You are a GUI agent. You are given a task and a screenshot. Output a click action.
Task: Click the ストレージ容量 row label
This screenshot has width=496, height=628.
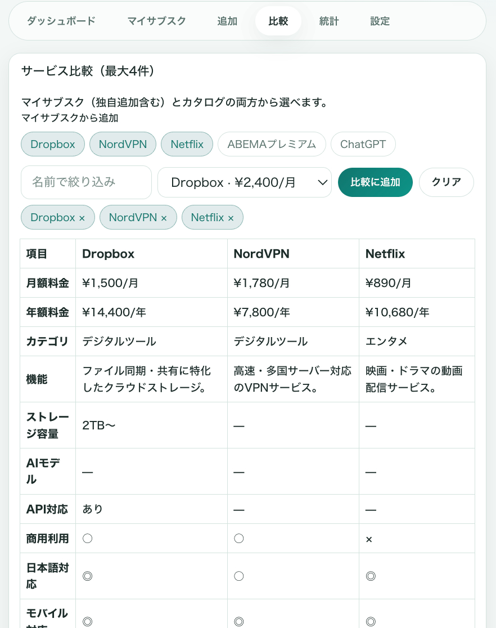point(48,425)
